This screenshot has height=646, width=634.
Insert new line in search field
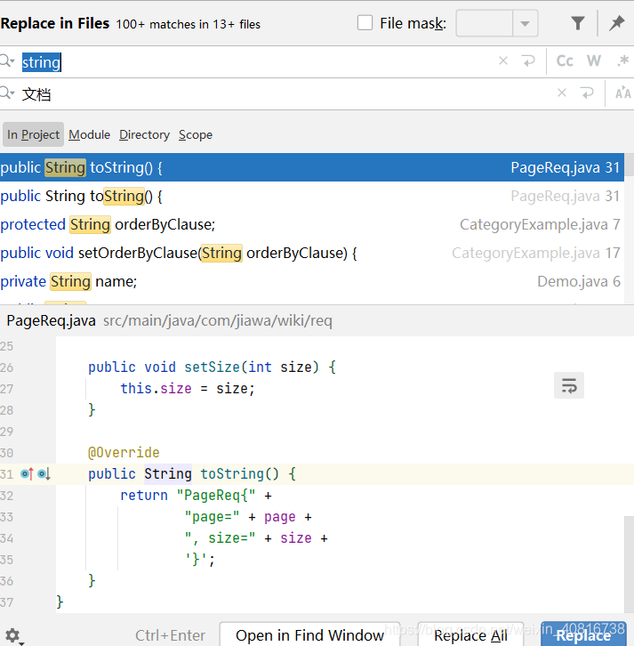528,61
